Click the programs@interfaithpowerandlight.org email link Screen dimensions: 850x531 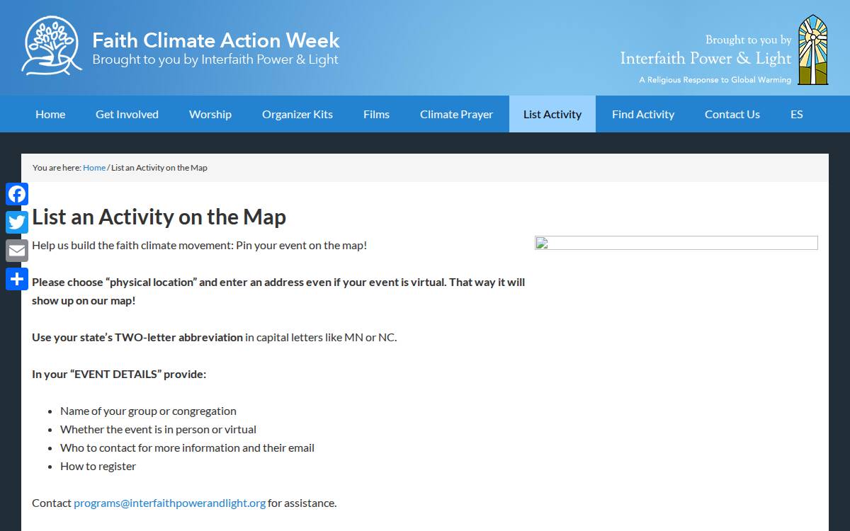pyautogui.click(x=170, y=503)
